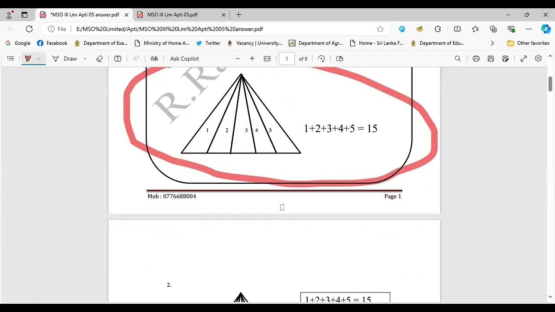Screen dimensions: 555x312
Task: Click the Translate icon in PDF toolbar
Action: click(154, 58)
